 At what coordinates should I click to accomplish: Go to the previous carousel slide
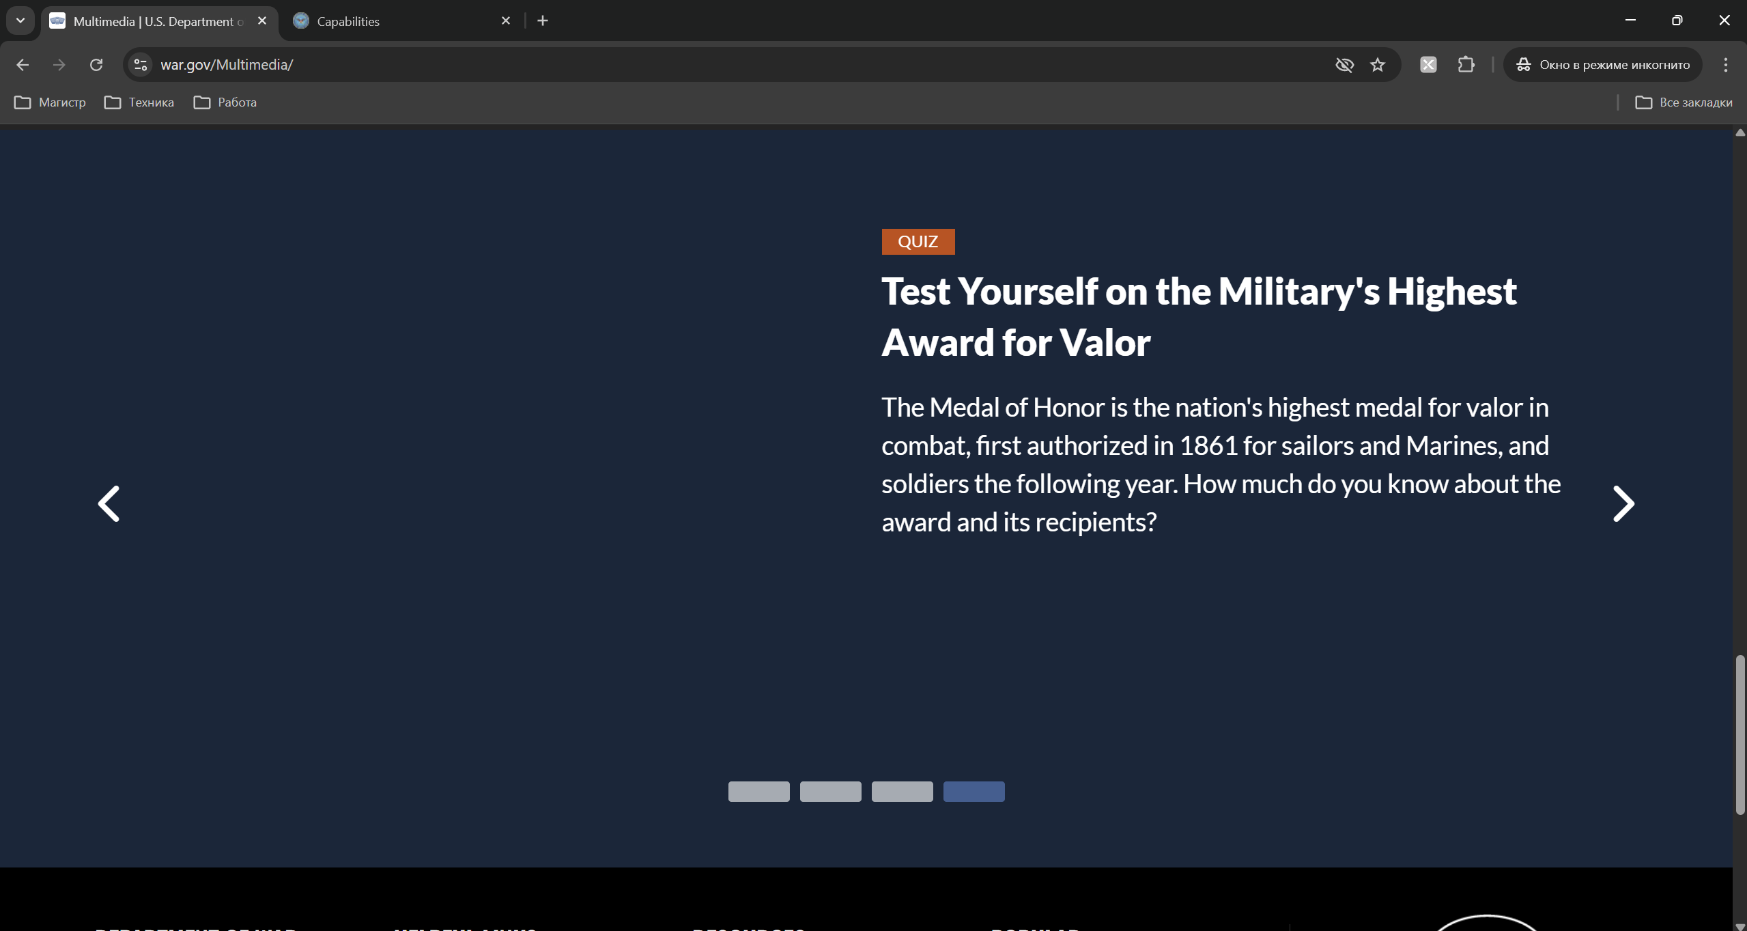tap(109, 504)
